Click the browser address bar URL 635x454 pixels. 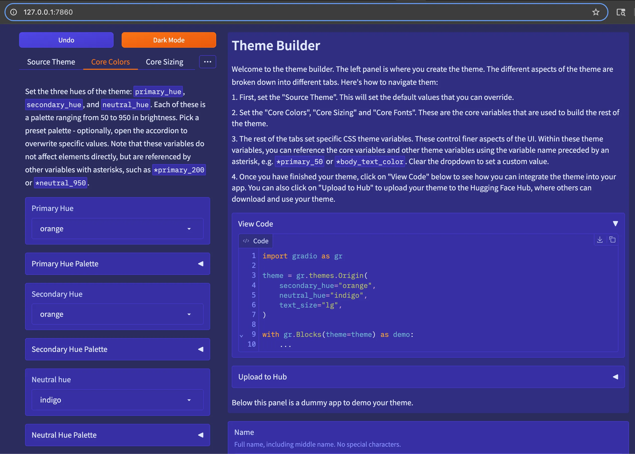click(48, 12)
